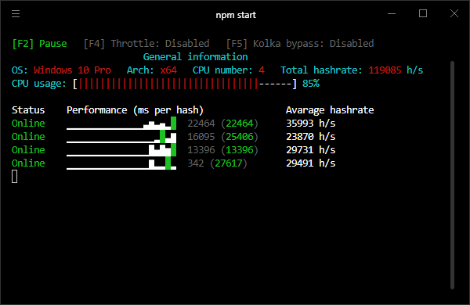Click the CPU number value 4
Image resolution: width=470 pixels, height=305 pixels.
262,70
